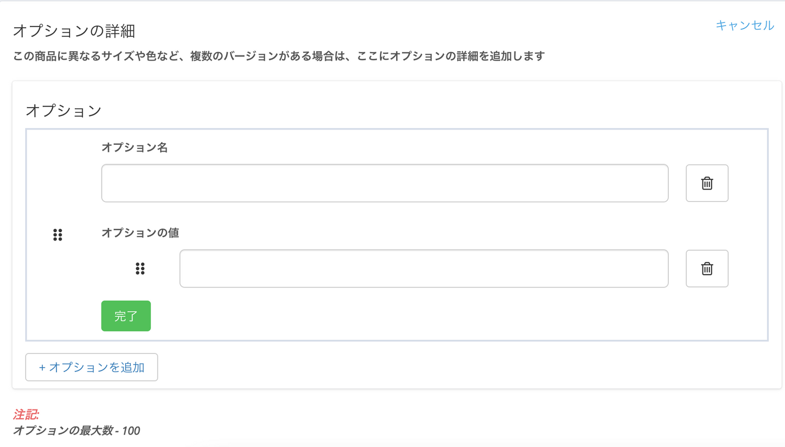The image size is (785, 447).
Task: Click the オプションの詳細 page heading
Action: point(74,31)
